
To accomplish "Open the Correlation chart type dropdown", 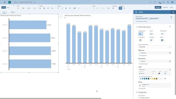I will click(x=141, y=40).
